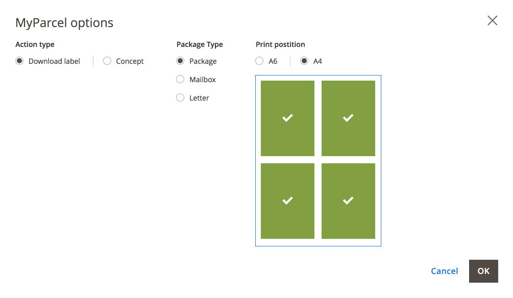Click checkmark icon in top-right green tile
Screen dimensions: 513x298
click(348, 118)
